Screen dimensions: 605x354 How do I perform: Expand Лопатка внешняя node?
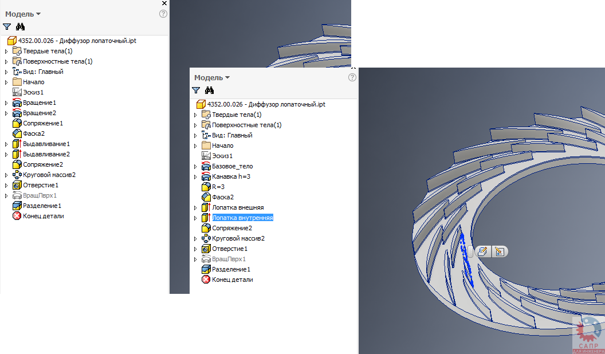(x=195, y=207)
